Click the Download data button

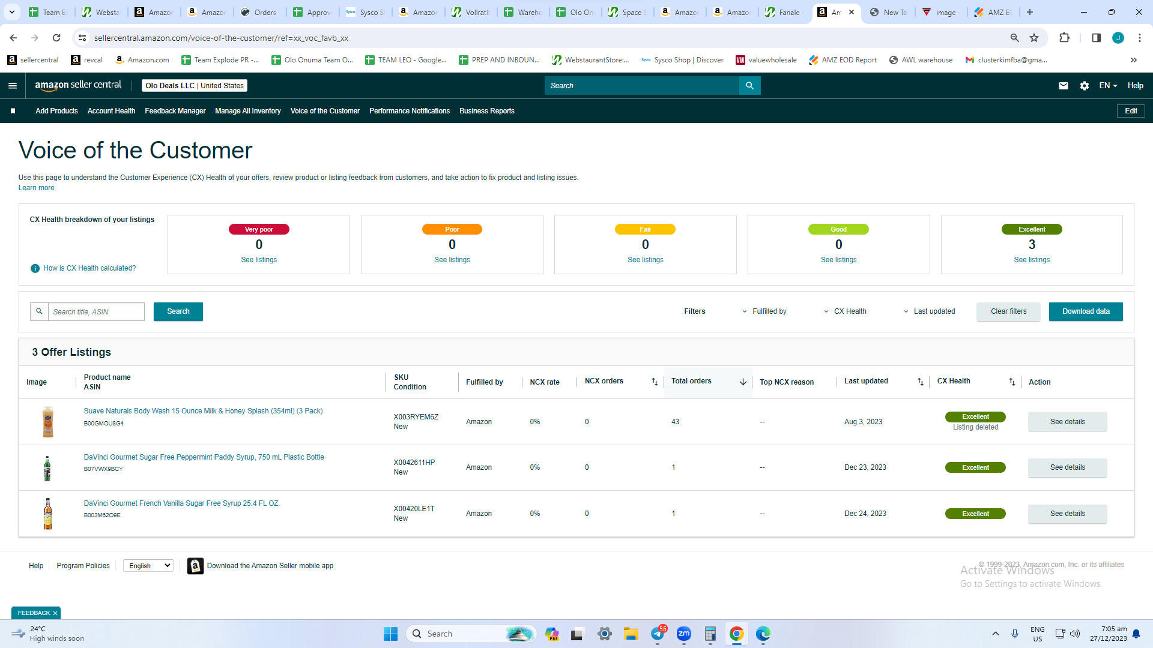[1086, 311]
